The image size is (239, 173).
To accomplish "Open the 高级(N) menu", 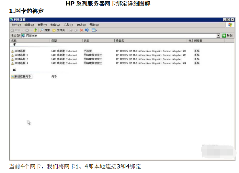I will tap(81, 25).
